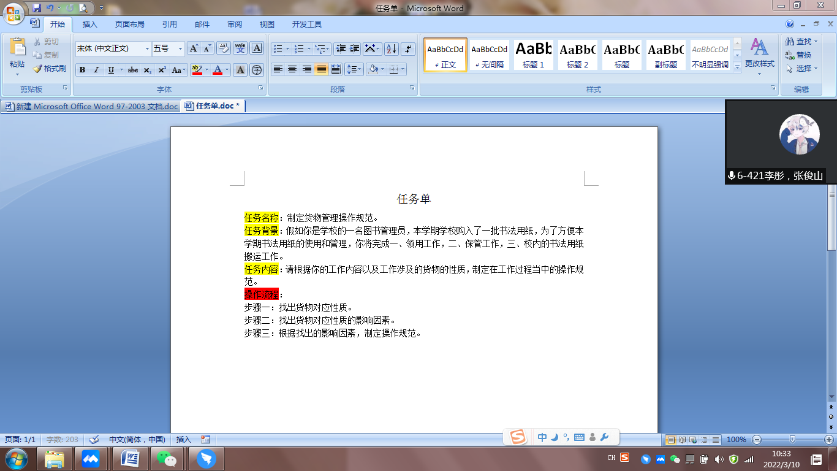
Task: Enable center paragraph alignment
Action: 292,69
